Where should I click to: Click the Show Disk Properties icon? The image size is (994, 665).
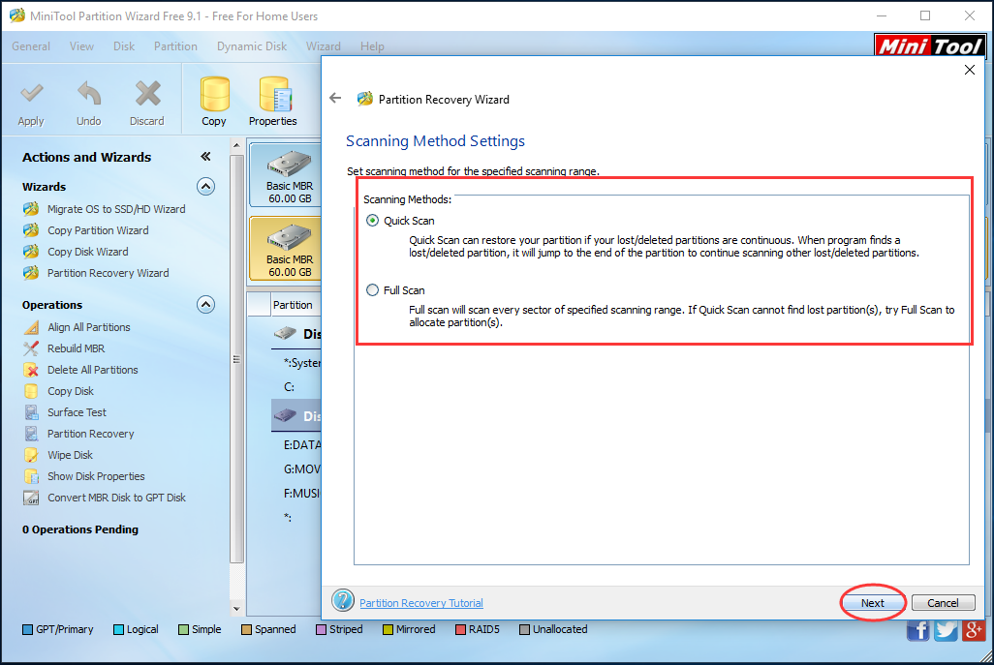31,476
